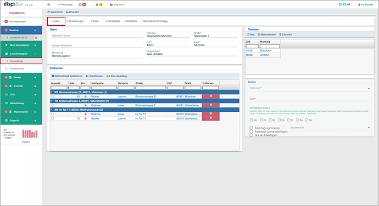
Task: Remove patient Brahms at Brahmsstrasse 3
Action: coord(211,105)
